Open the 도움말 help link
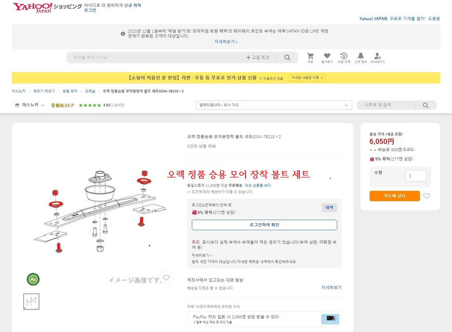This screenshot has height=332, width=452. coord(434,19)
